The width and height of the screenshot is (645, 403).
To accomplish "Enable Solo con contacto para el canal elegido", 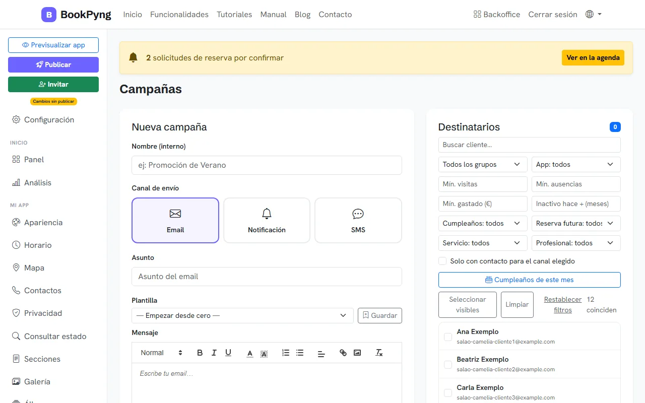I will (x=442, y=261).
